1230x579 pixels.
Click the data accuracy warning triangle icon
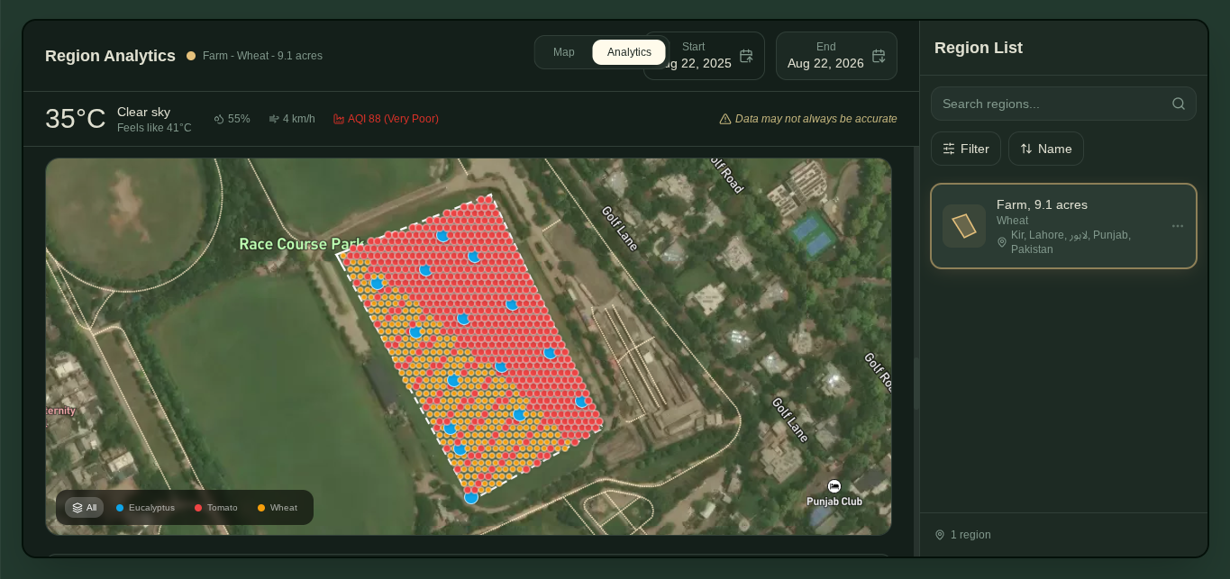pos(725,119)
